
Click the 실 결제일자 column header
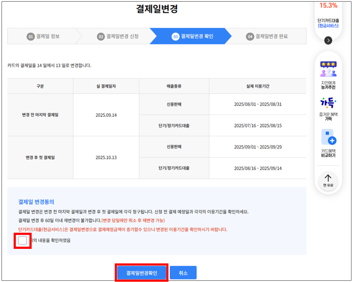pyautogui.click(x=106, y=86)
